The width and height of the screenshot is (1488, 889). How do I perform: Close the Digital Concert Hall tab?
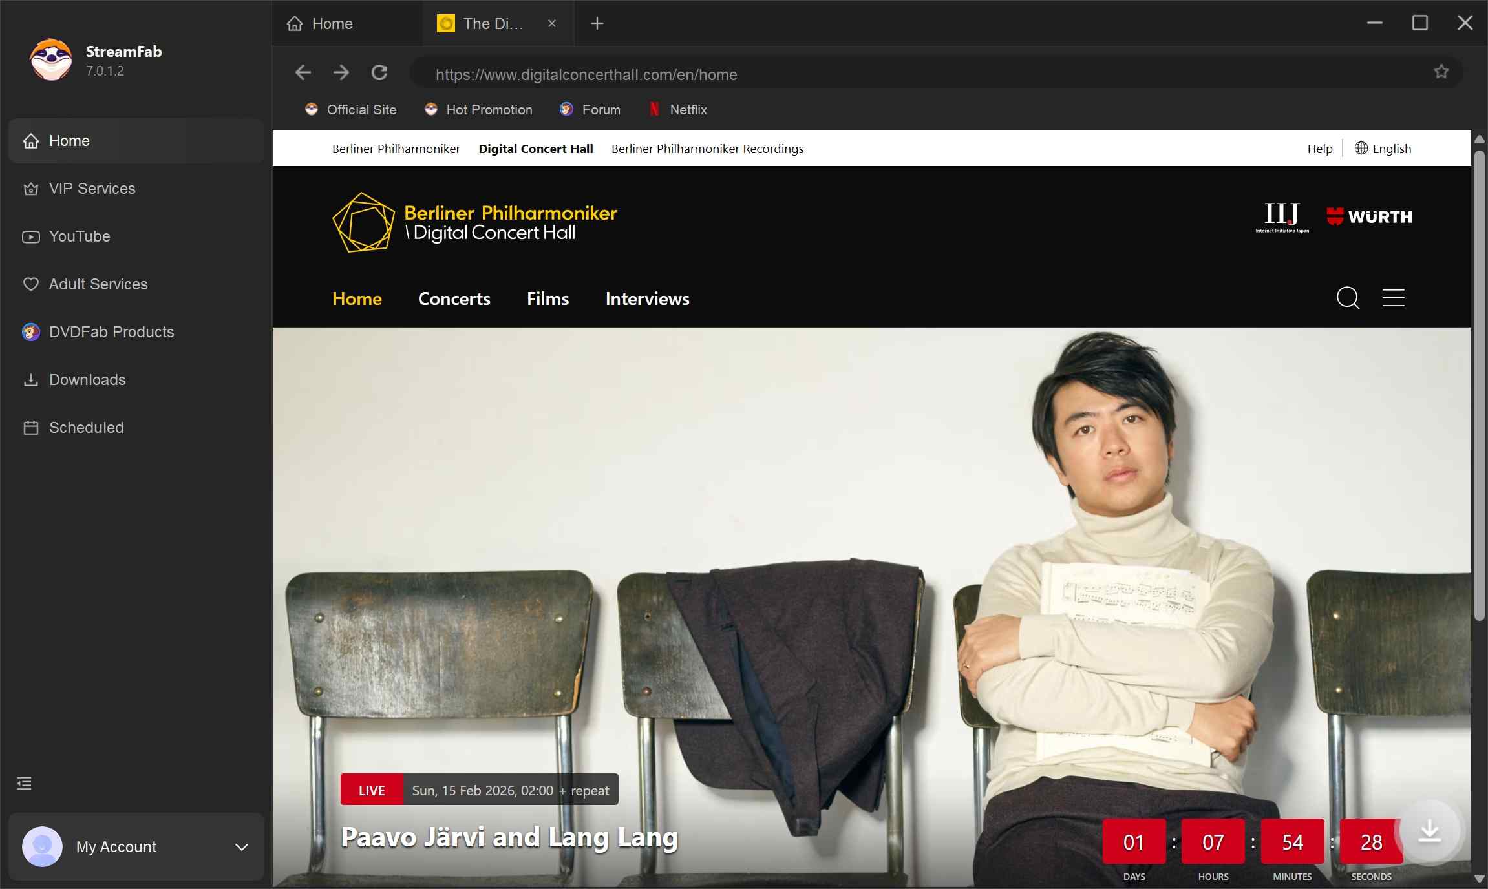(551, 24)
